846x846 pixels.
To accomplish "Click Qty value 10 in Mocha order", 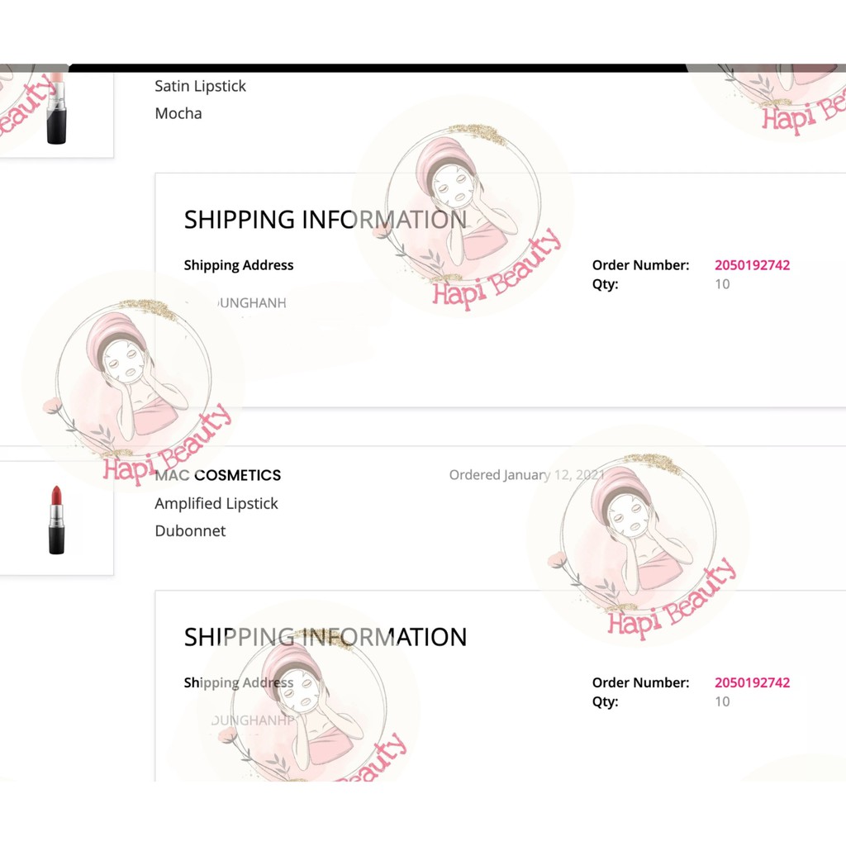I will (x=722, y=284).
